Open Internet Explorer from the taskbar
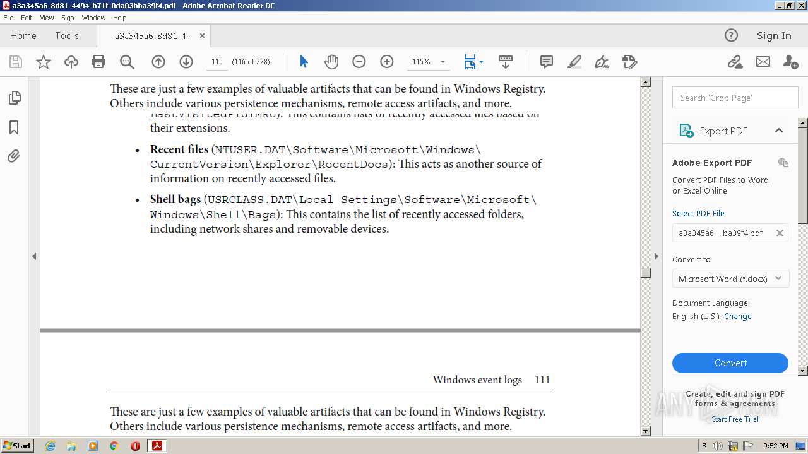The height and width of the screenshot is (454, 808). [50, 446]
